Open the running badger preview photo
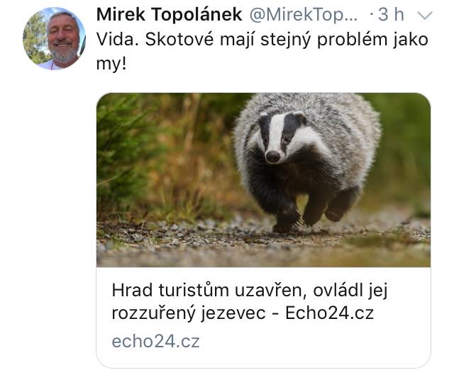This screenshot has width=454, height=370. [x=263, y=180]
